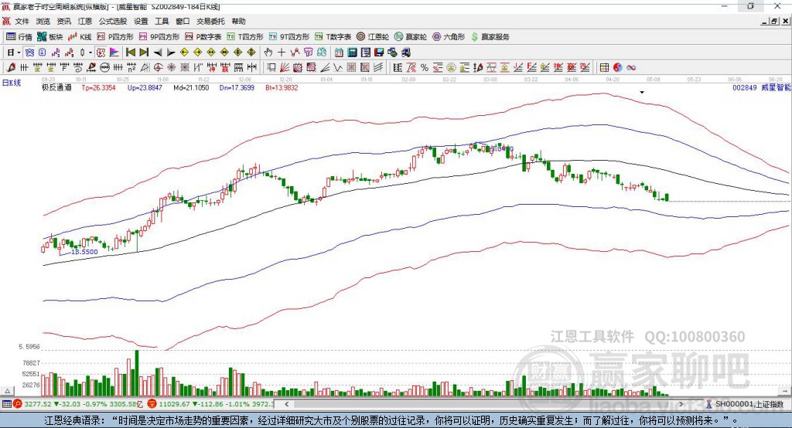This screenshot has width=792, height=428.
Task: Click the horizontal scrollbar right arrow
Action: [x=681, y=404]
